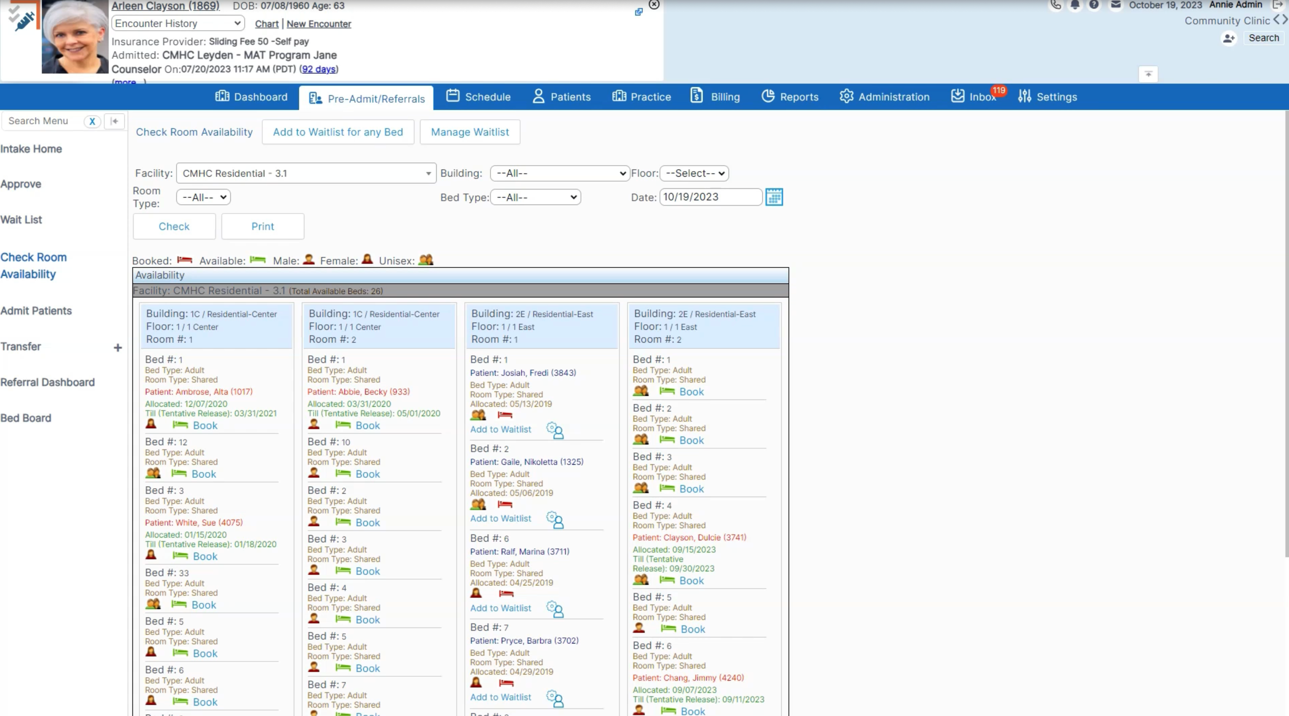Image resolution: width=1289 pixels, height=716 pixels.
Task: Open the help question mark icon
Action: [1095, 5]
